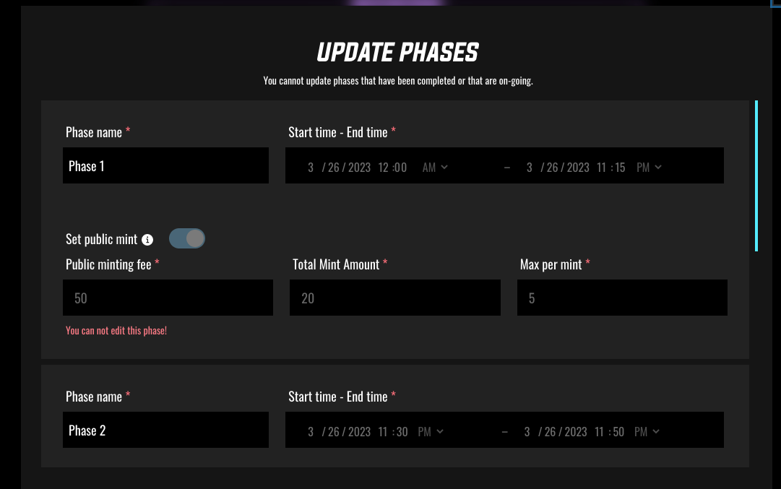Click the 'You can not edit this phase!' warning
The width and height of the screenshot is (781, 489).
(x=116, y=330)
